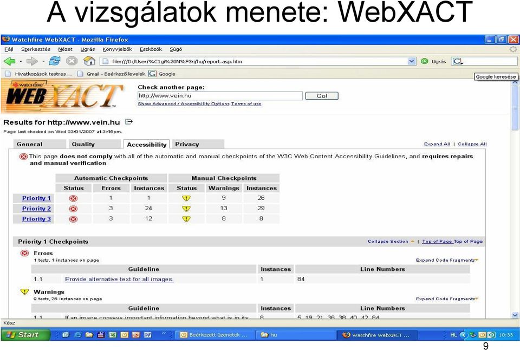Click the green Ugrás go icon

tap(425, 61)
